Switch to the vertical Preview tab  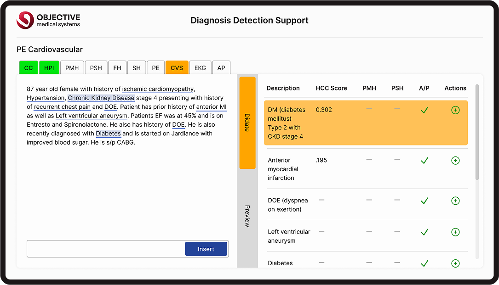[x=247, y=216]
